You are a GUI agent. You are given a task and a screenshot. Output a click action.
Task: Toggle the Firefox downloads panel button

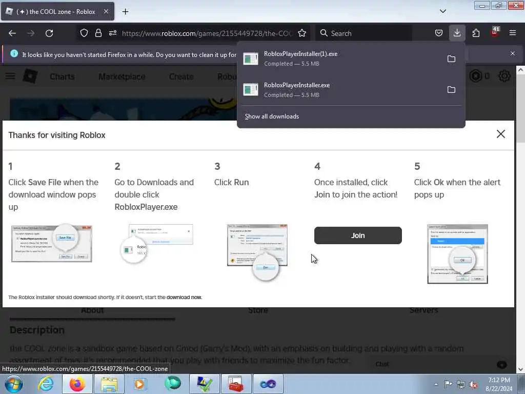click(457, 33)
